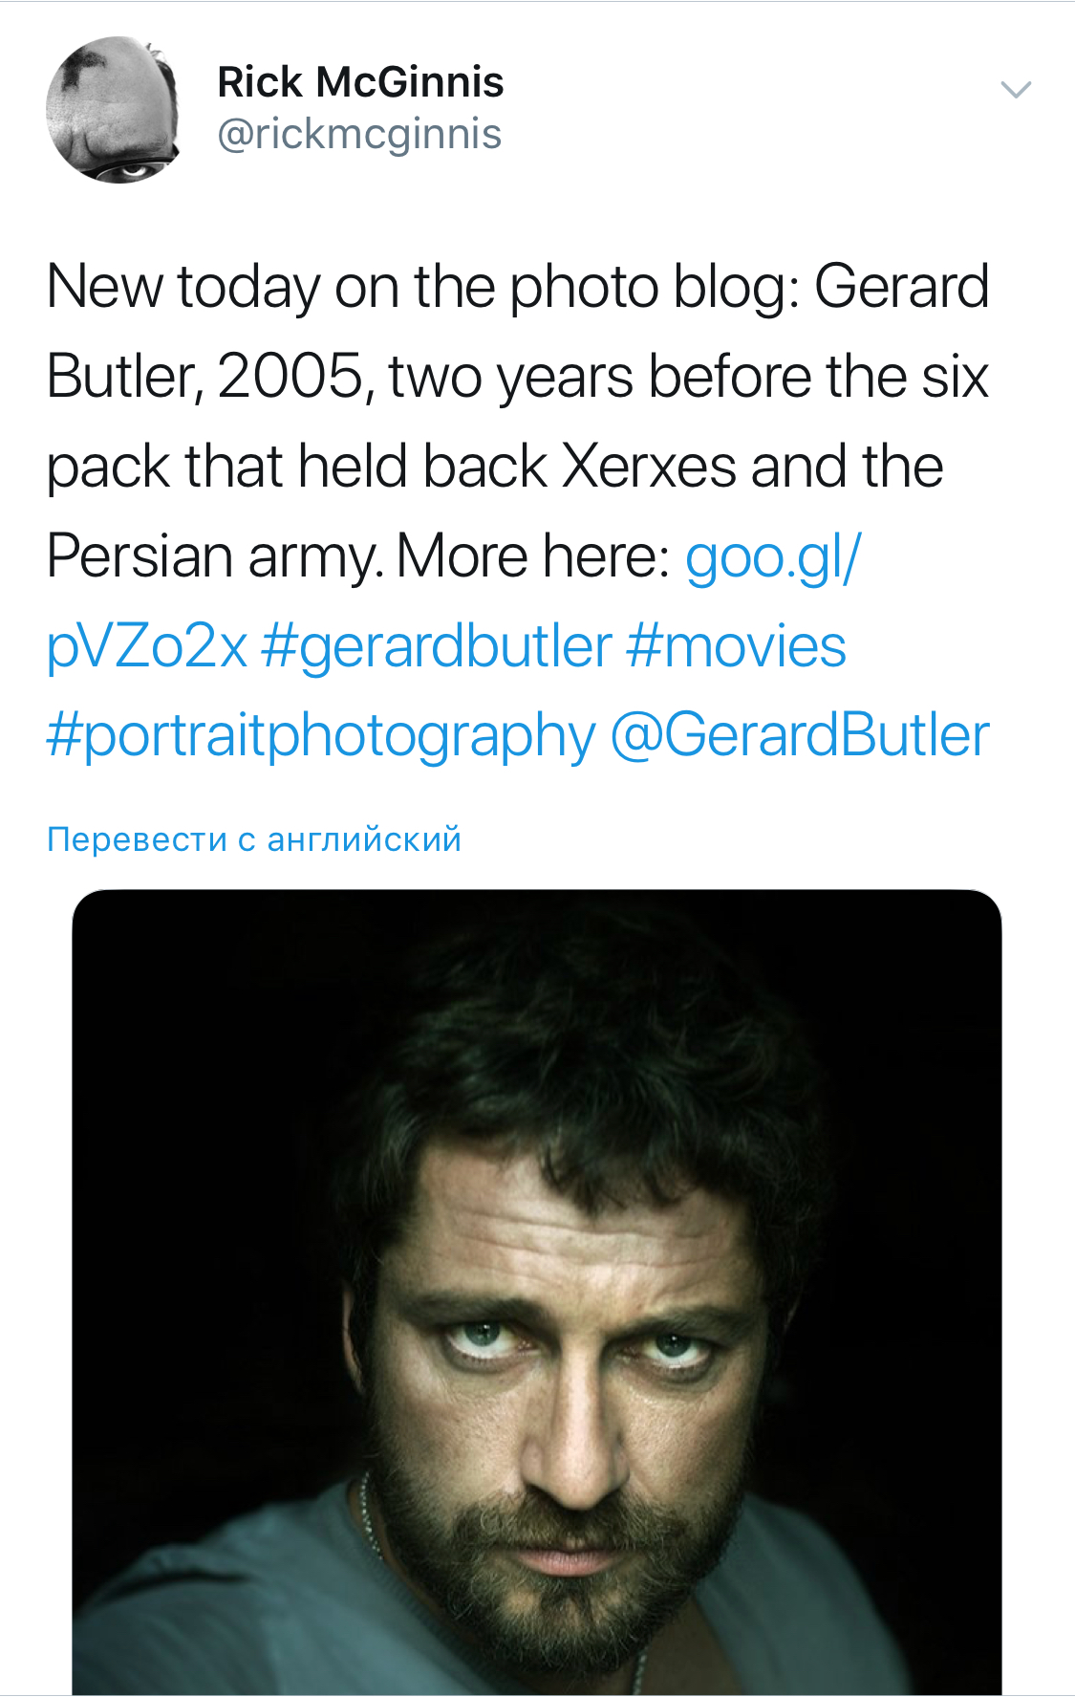Open the #movies hashtag
Image resolution: width=1075 pixels, height=1697 pixels.
736,646
